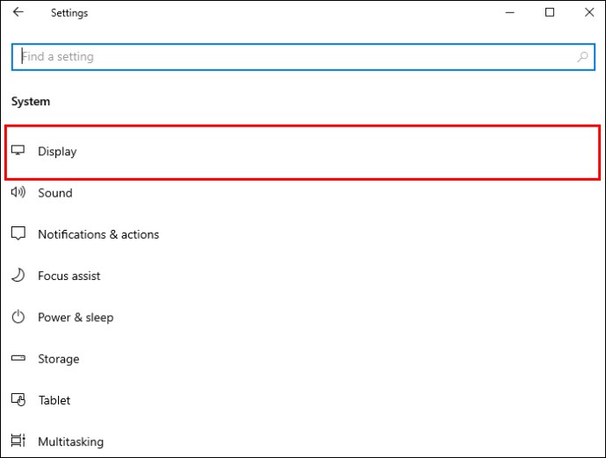
Task: Open the Sound settings label
Action: pos(54,193)
